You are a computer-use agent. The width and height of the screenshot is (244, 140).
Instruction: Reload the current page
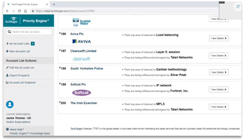click(19, 11)
